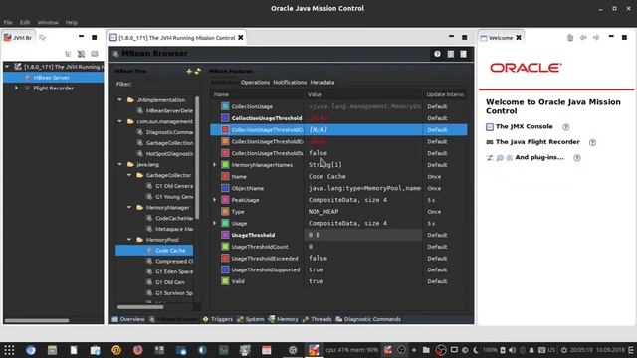Viewport: 637px width, 358px height.
Task: Click the middle JVM Browser toolbar icon
Action: coord(82,54)
